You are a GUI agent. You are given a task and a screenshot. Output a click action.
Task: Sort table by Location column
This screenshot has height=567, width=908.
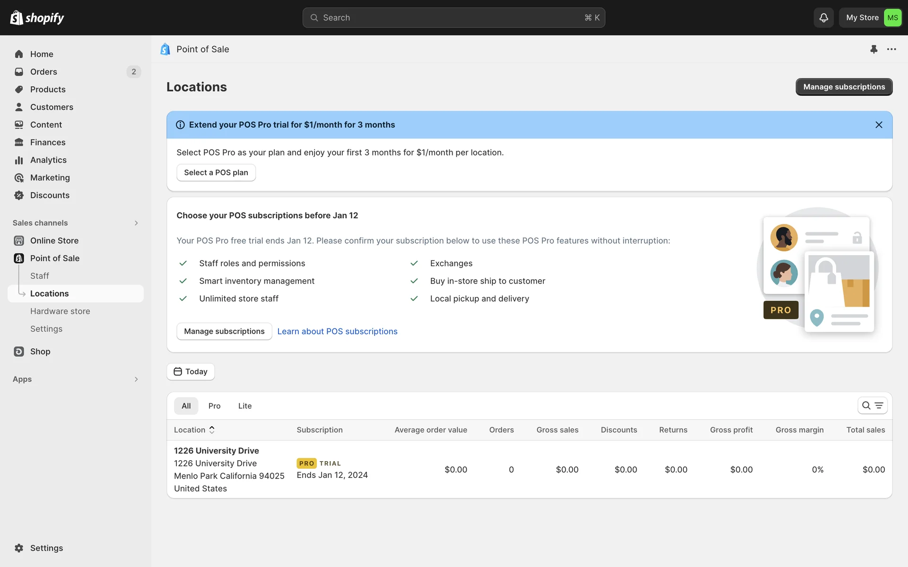pos(194,430)
